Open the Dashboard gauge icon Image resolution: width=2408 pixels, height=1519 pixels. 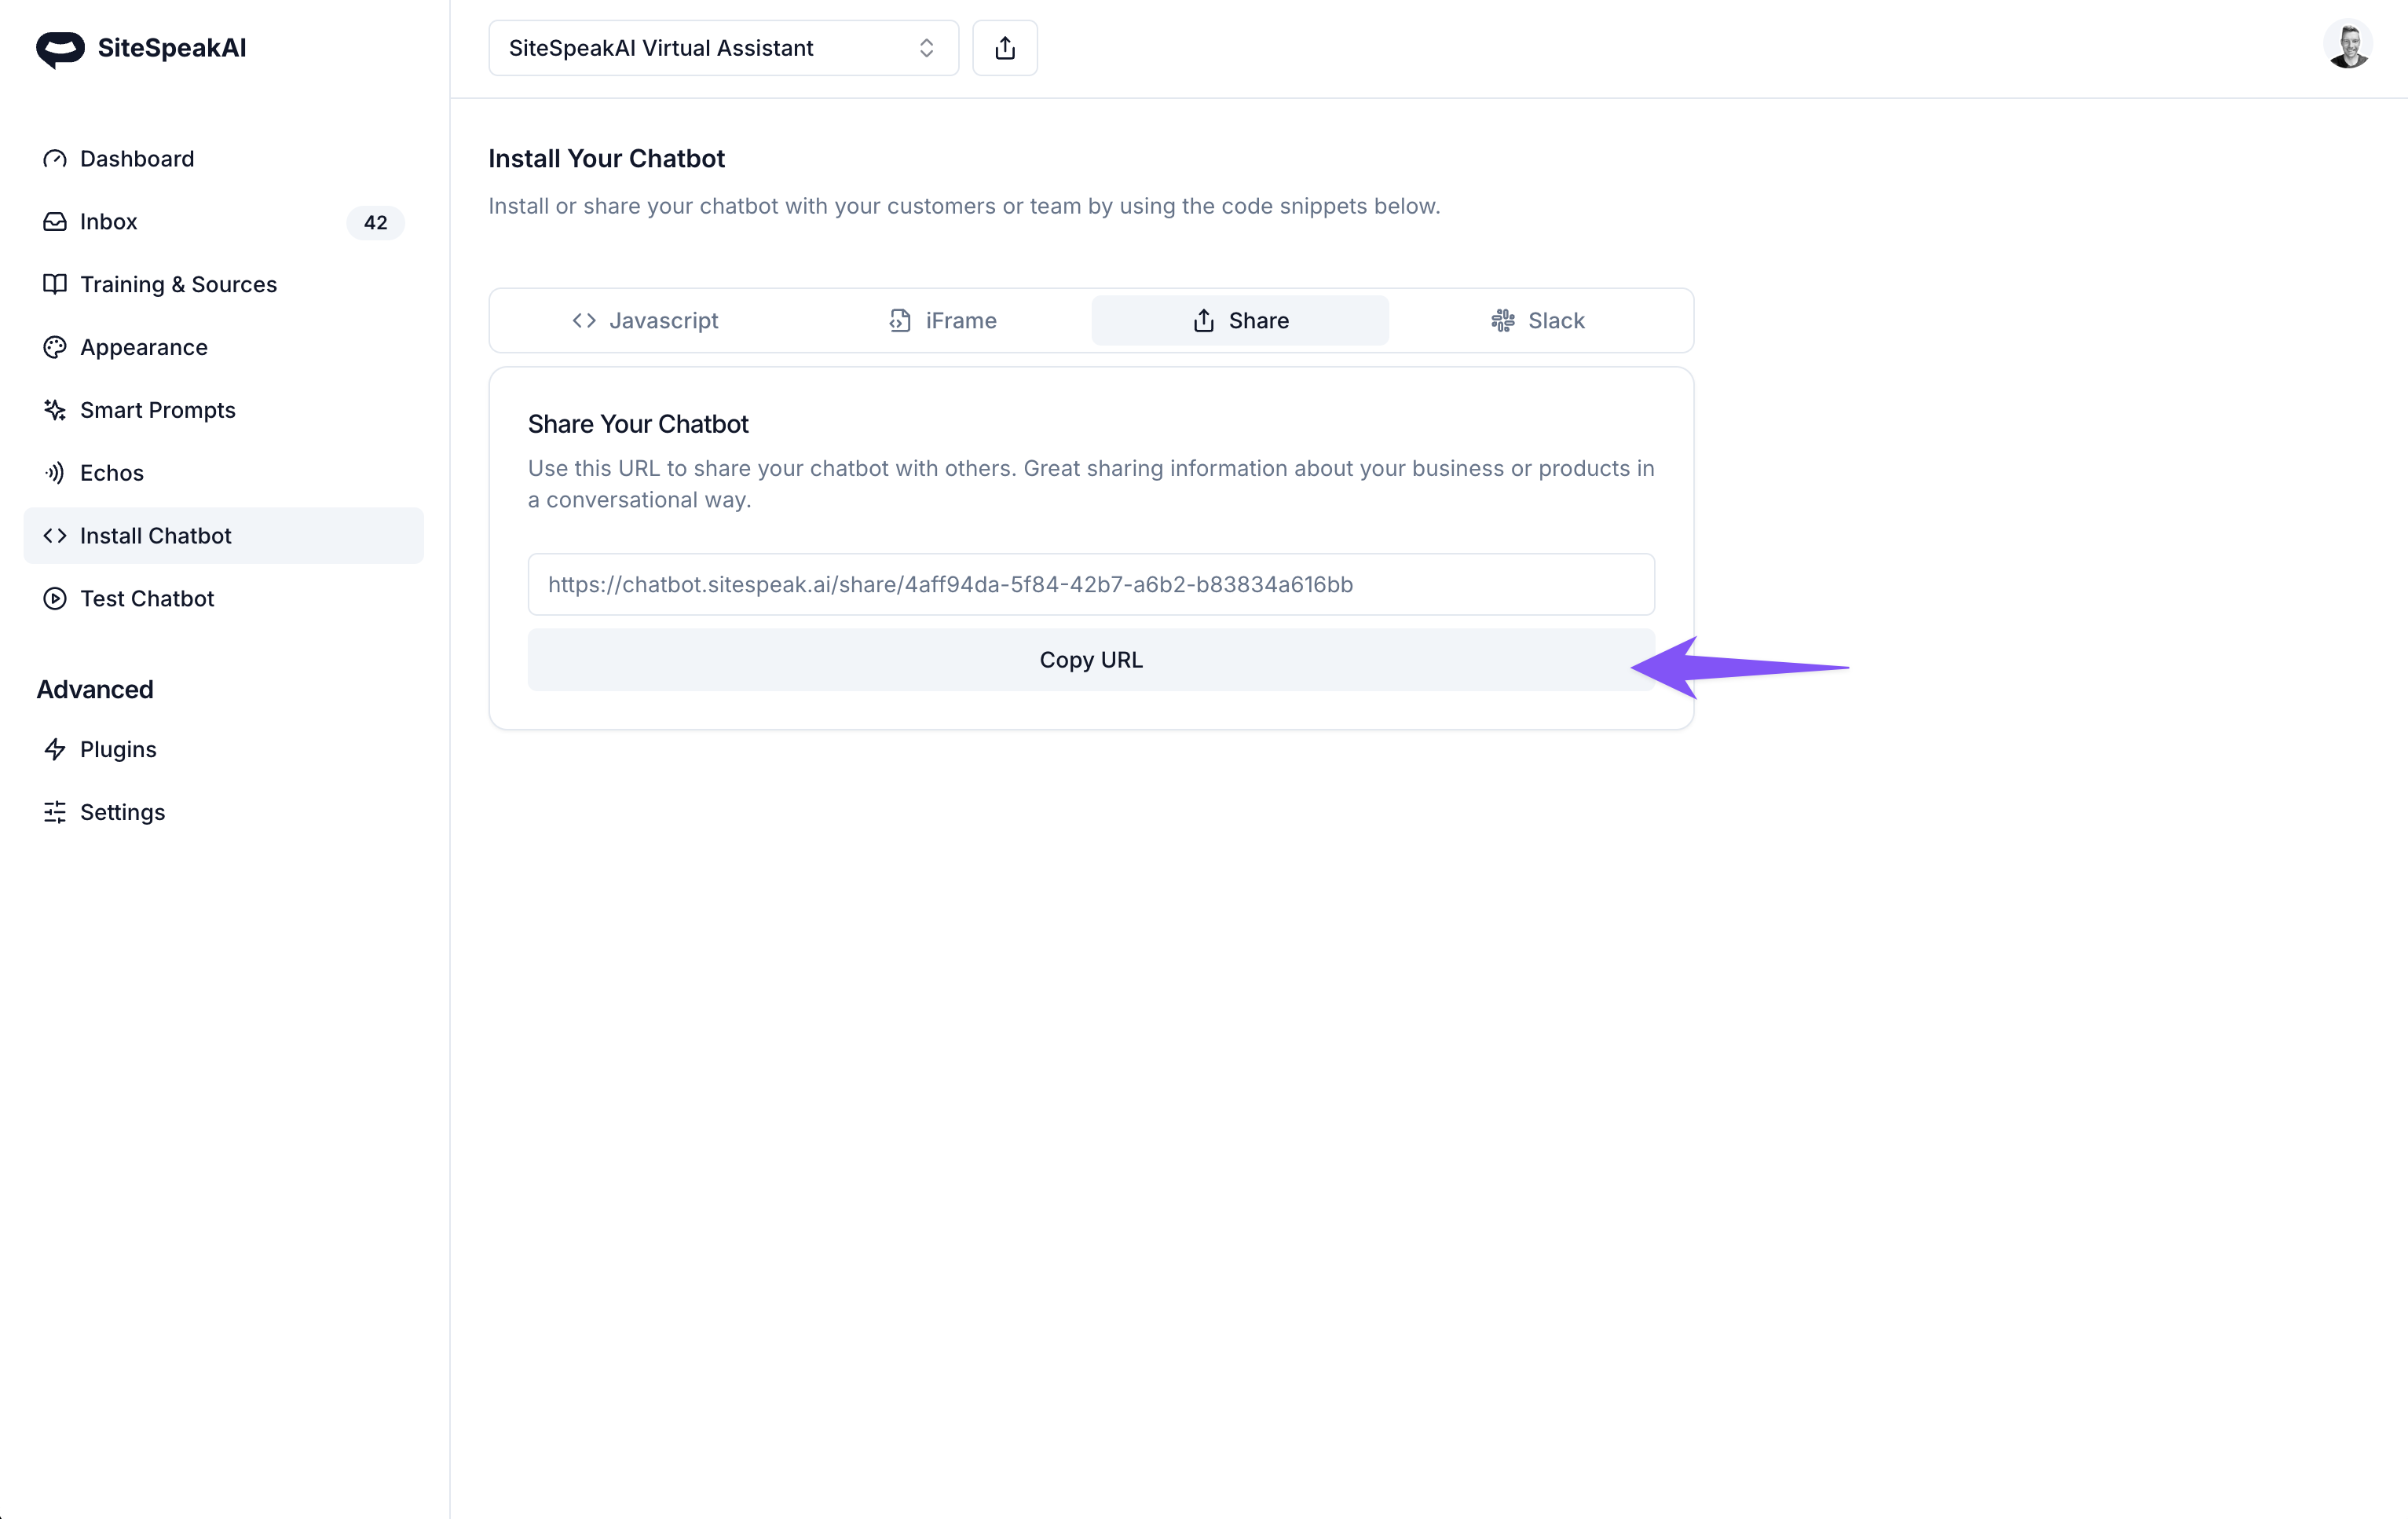(55, 159)
